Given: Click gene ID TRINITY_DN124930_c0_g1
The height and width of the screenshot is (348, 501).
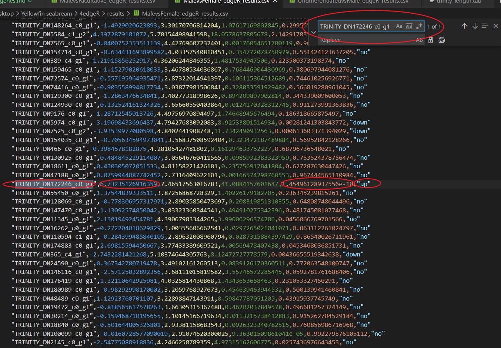Looking at the screenshot, I should click(54, 105).
